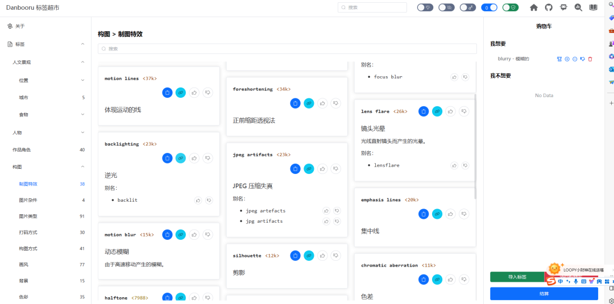
Task: Copy the motion lines tag
Action: (x=167, y=92)
